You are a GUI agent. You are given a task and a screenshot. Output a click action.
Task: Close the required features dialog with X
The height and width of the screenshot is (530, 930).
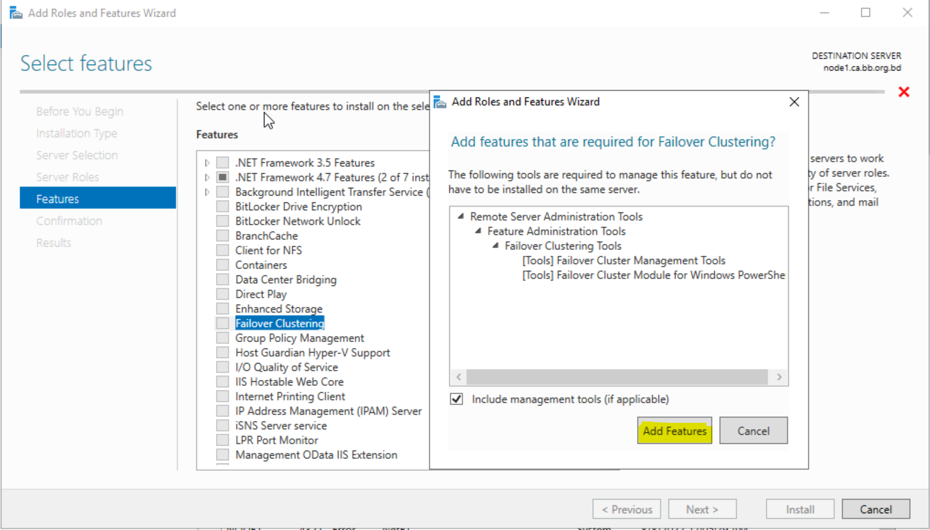click(x=794, y=102)
